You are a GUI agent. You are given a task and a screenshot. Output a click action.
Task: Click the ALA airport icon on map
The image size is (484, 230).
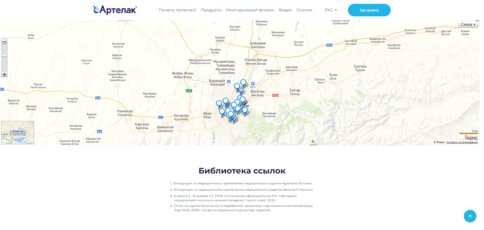pyautogui.click(x=253, y=84)
